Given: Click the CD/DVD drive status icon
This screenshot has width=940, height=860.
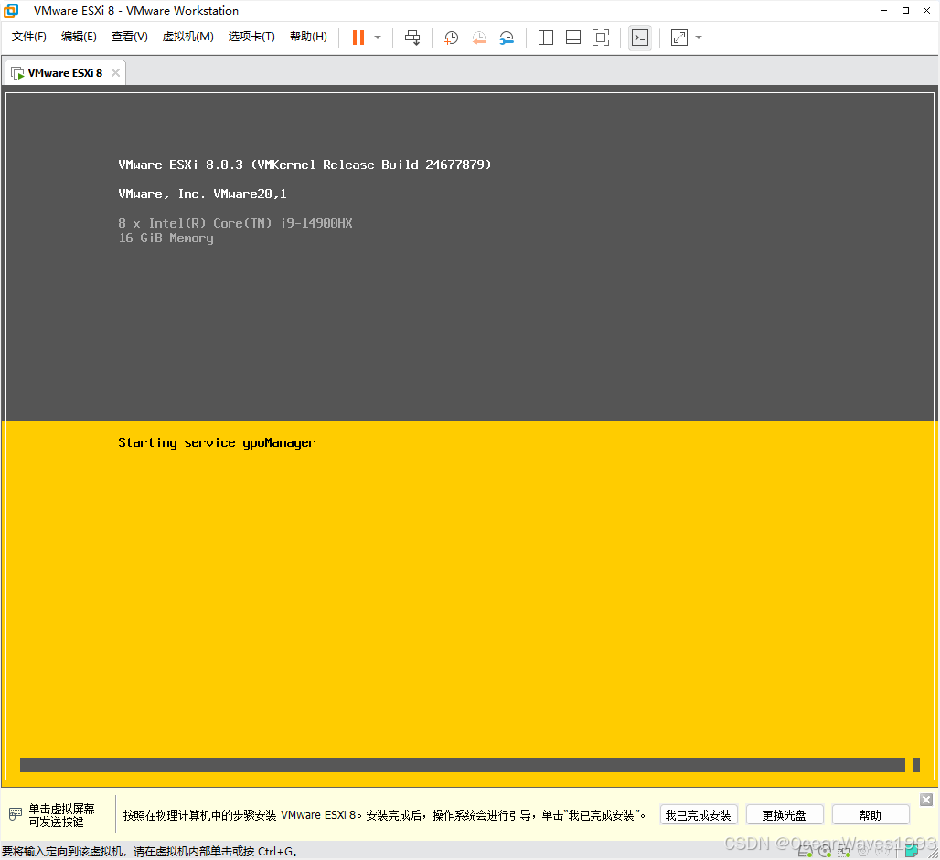Looking at the screenshot, I should 825,851.
